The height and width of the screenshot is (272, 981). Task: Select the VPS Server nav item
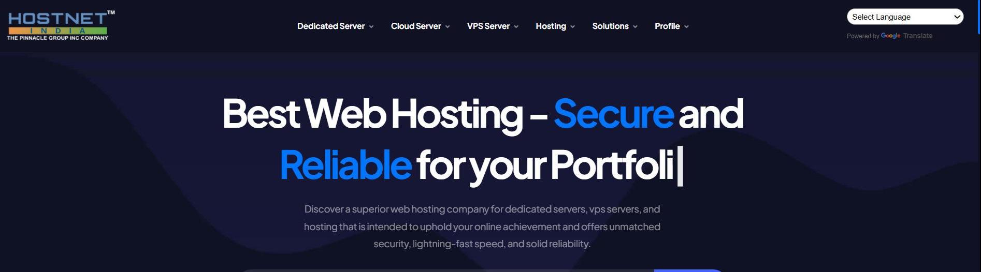[x=488, y=26]
